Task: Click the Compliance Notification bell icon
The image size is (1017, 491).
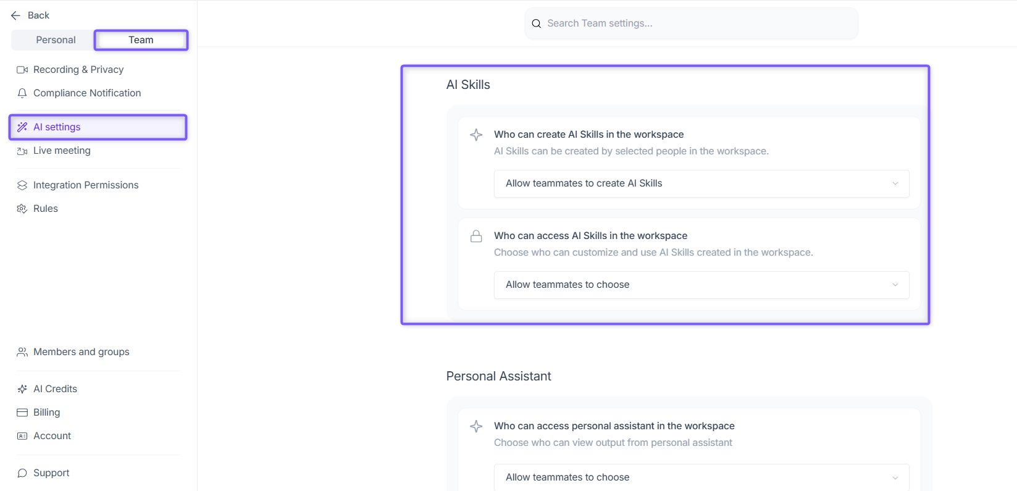Action: click(x=22, y=93)
